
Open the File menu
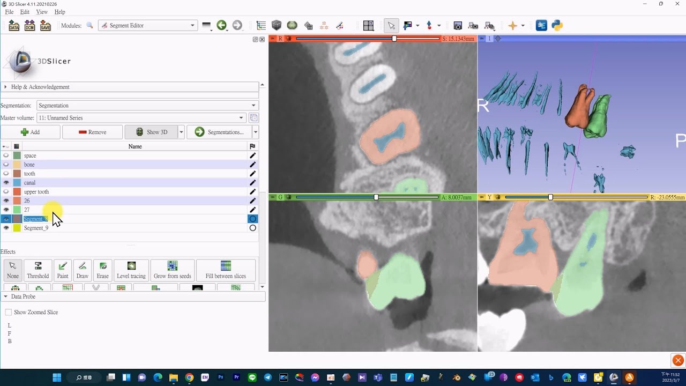click(x=9, y=12)
